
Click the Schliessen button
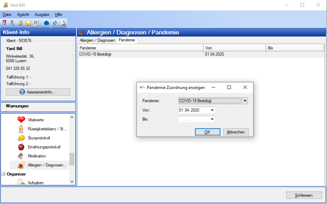(x=304, y=195)
